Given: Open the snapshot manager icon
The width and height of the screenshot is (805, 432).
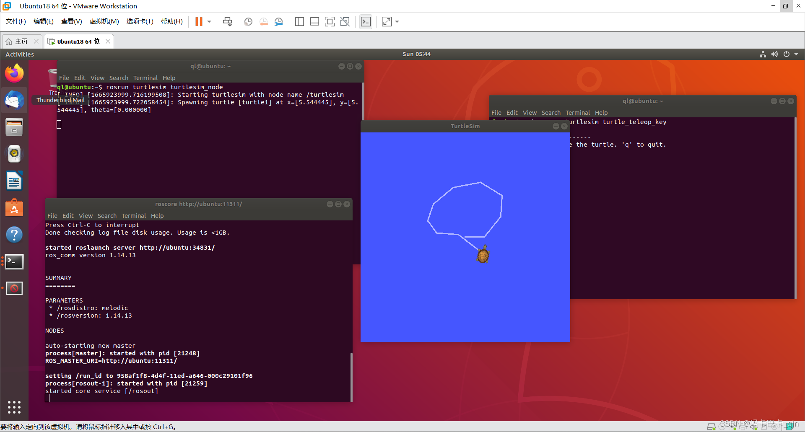Looking at the screenshot, I should coord(279,21).
